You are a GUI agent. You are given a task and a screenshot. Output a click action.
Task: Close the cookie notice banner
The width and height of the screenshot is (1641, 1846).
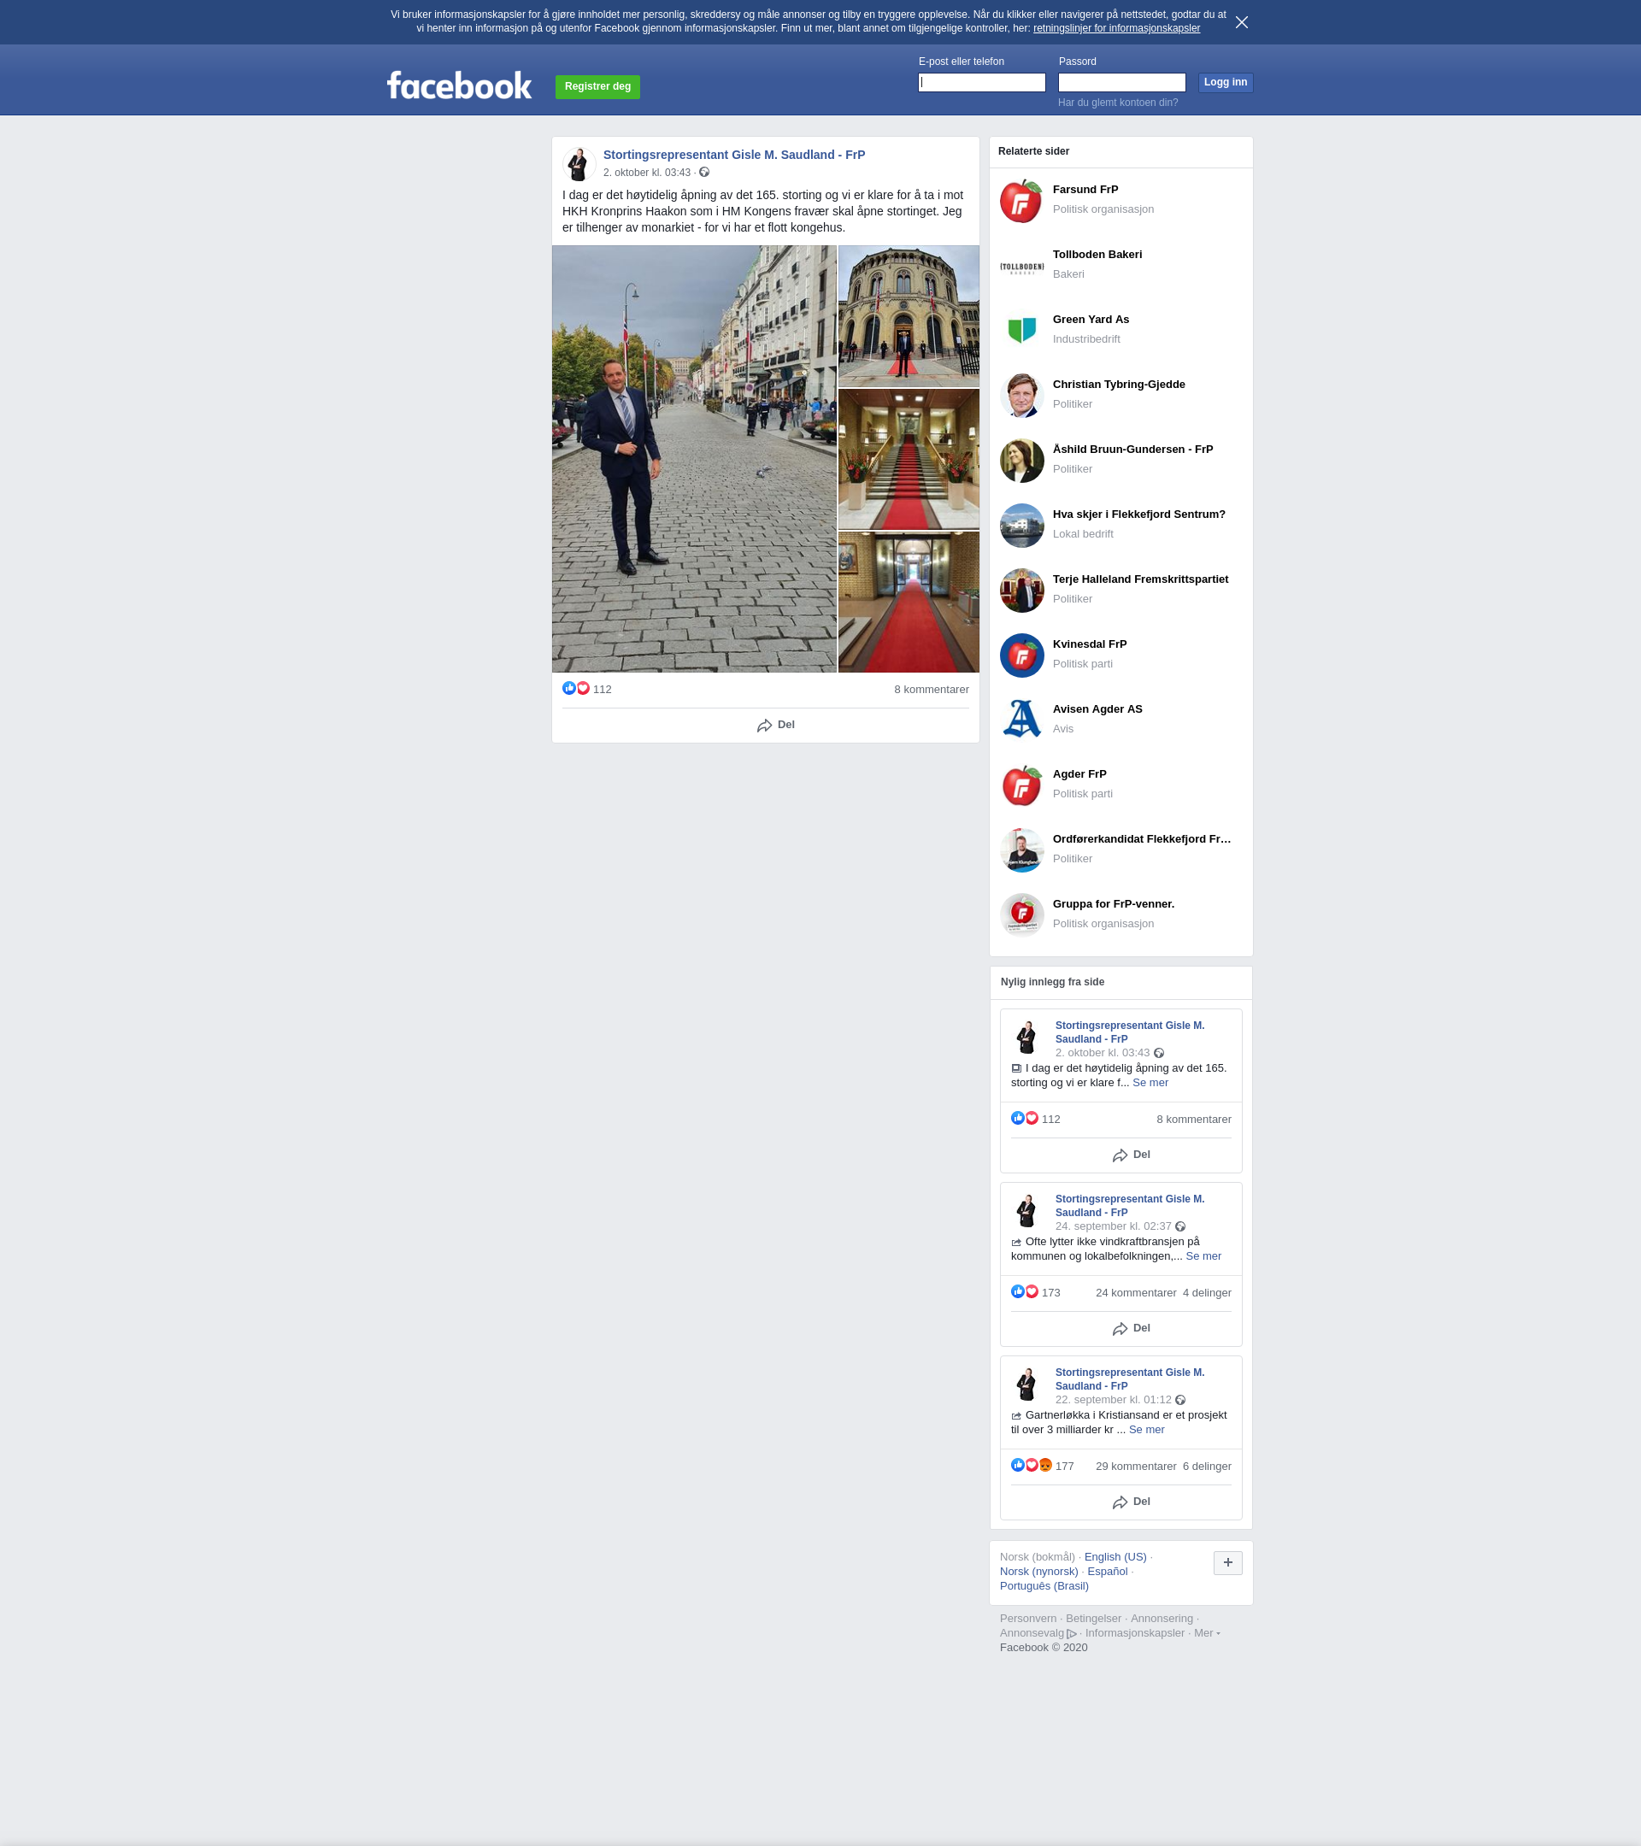1242,22
